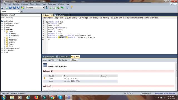Open the Database menu
The image size is (178, 100).
pos(24,4)
